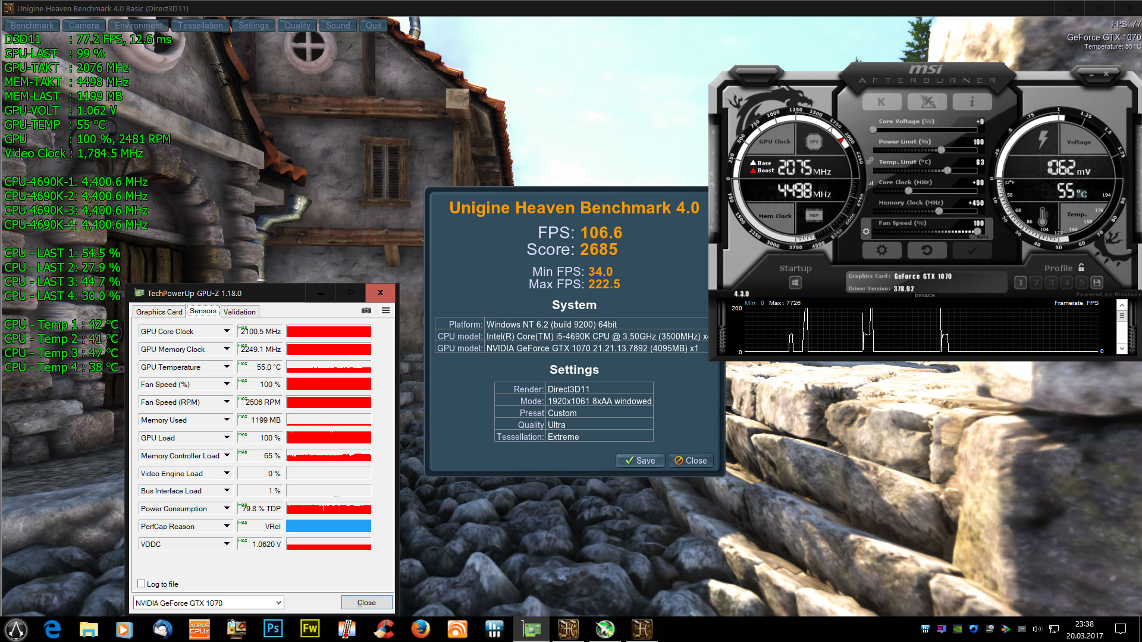Open Tessellation menu in Heaven
This screenshot has width=1142, height=642.
(x=200, y=26)
